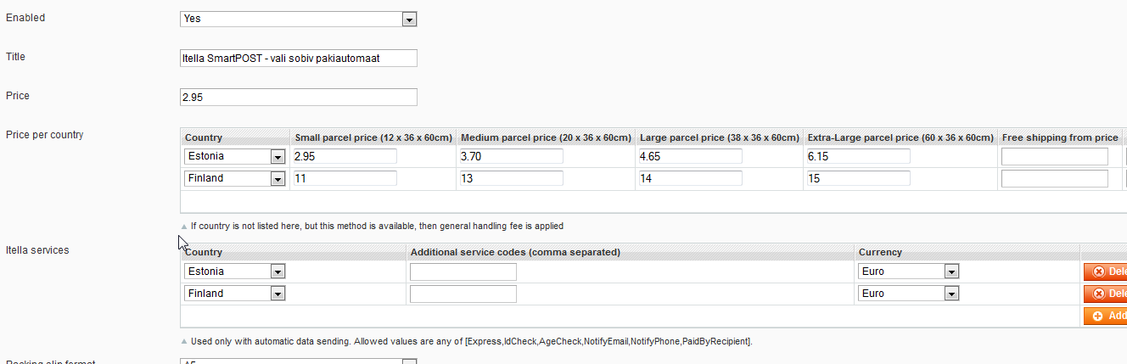Image resolution: width=1127 pixels, height=364 pixels.
Task: Click the Price per country label
Action: (44, 135)
